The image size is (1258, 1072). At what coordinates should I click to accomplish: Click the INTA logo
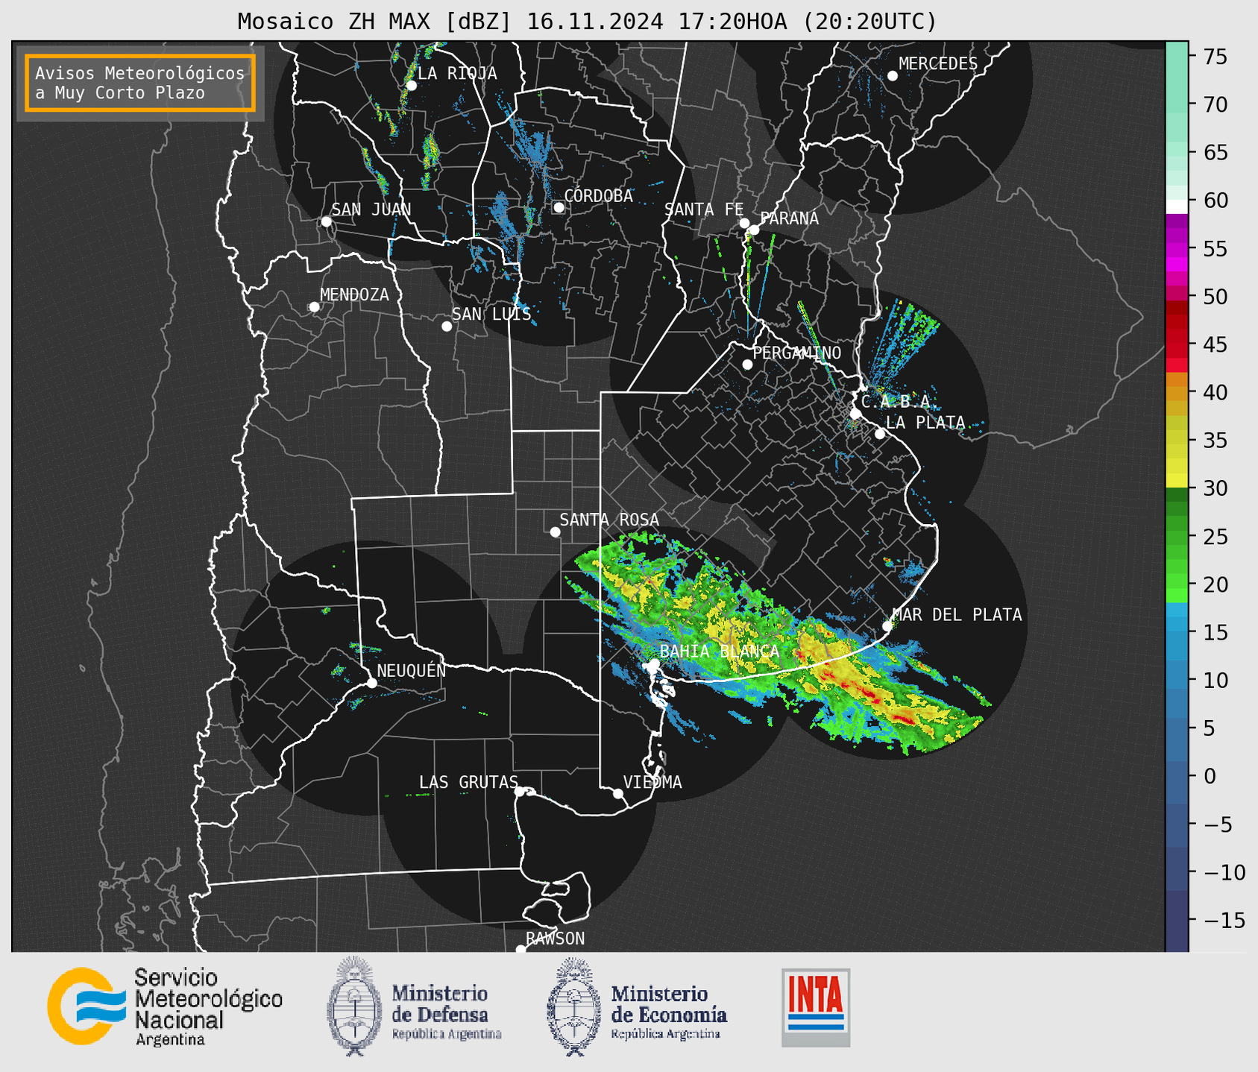[816, 1007]
